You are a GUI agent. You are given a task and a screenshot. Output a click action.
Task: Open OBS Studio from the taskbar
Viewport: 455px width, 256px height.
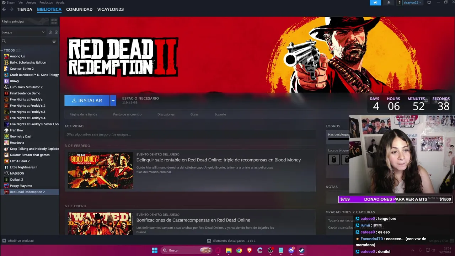(270, 250)
